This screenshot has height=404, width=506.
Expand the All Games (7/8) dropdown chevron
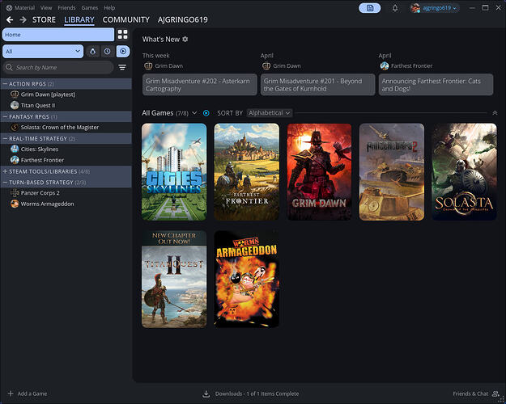click(194, 113)
